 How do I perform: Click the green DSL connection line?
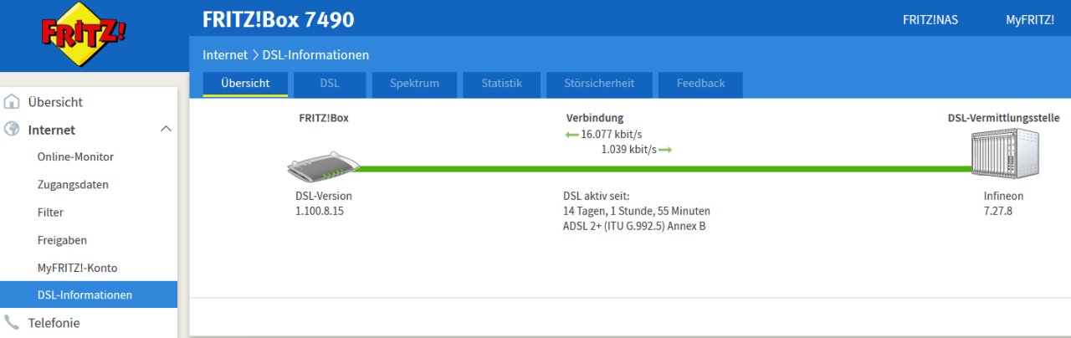[x=665, y=169]
